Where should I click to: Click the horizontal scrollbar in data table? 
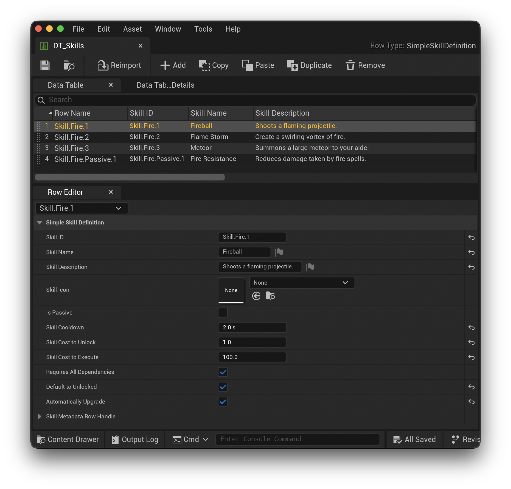pos(130,177)
